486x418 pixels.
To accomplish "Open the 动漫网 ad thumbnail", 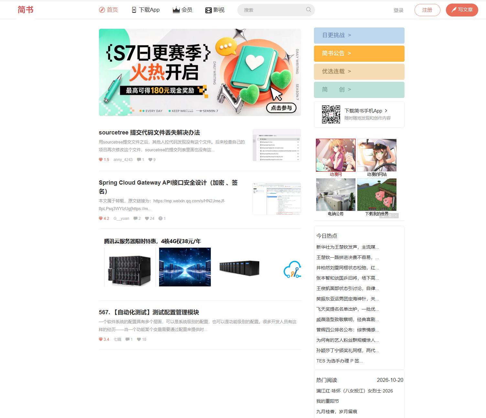I will (336, 155).
